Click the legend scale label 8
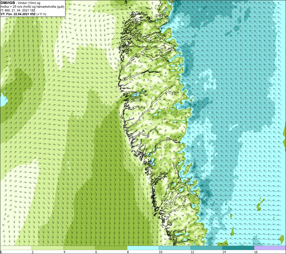286x254 pixels. tap(128, 252)
